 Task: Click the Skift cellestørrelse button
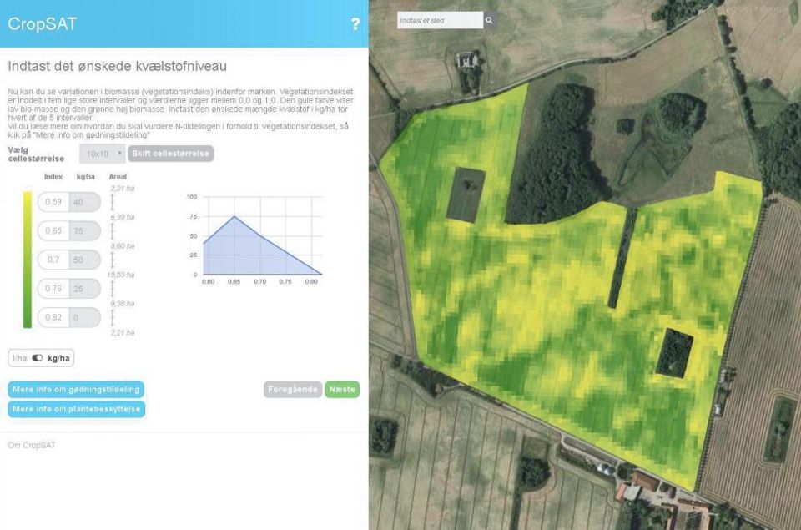click(170, 154)
